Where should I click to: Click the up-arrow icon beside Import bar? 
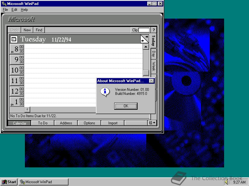tap(152, 123)
